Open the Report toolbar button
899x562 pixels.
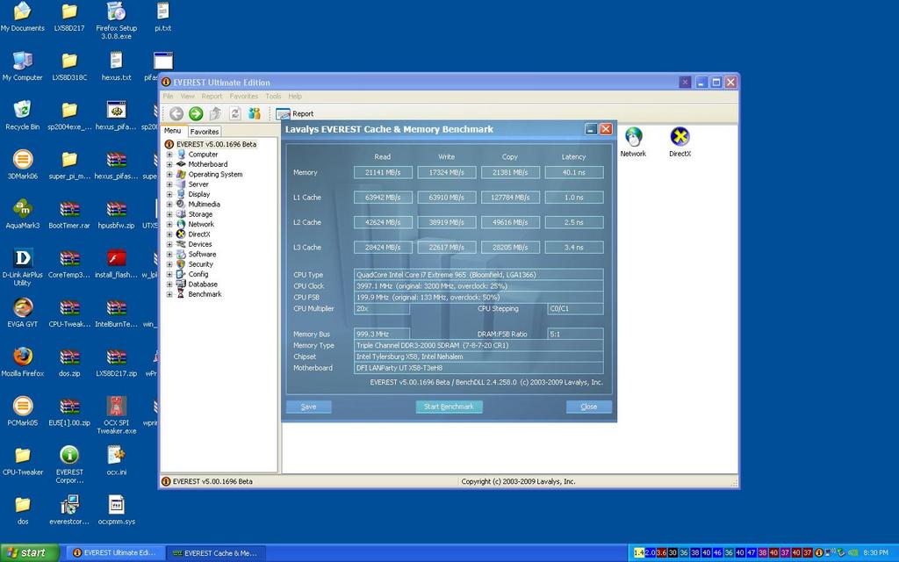pos(295,113)
